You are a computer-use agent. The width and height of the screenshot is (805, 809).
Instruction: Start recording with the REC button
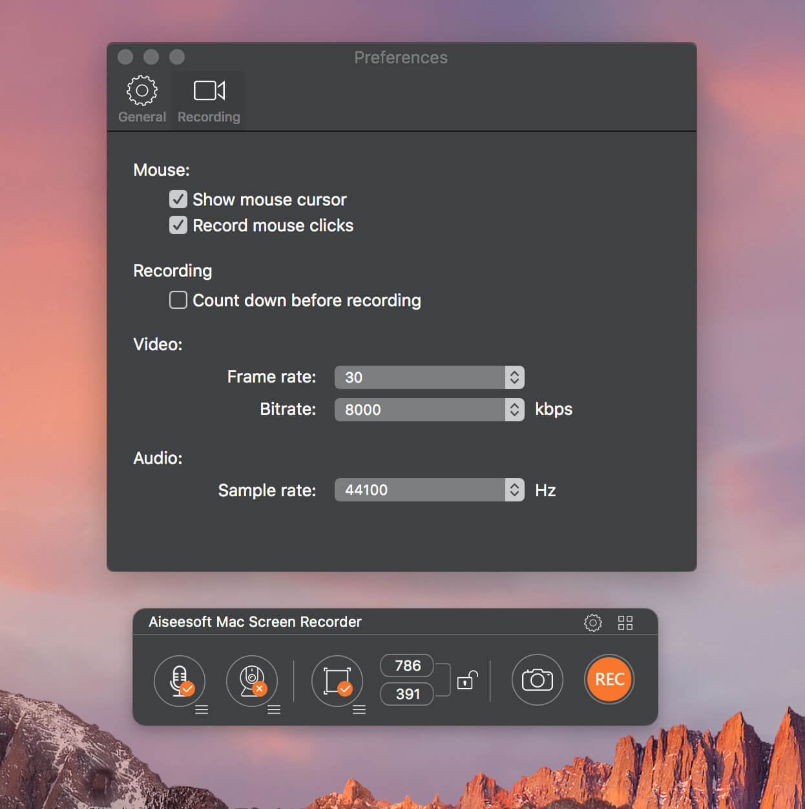pyautogui.click(x=609, y=680)
